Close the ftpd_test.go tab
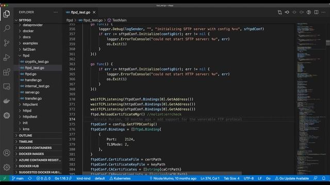The image size is (330, 185). pyautogui.click(x=94, y=12)
